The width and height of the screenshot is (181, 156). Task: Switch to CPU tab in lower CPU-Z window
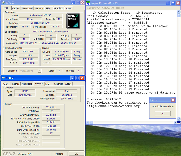click(x=5, y=84)
